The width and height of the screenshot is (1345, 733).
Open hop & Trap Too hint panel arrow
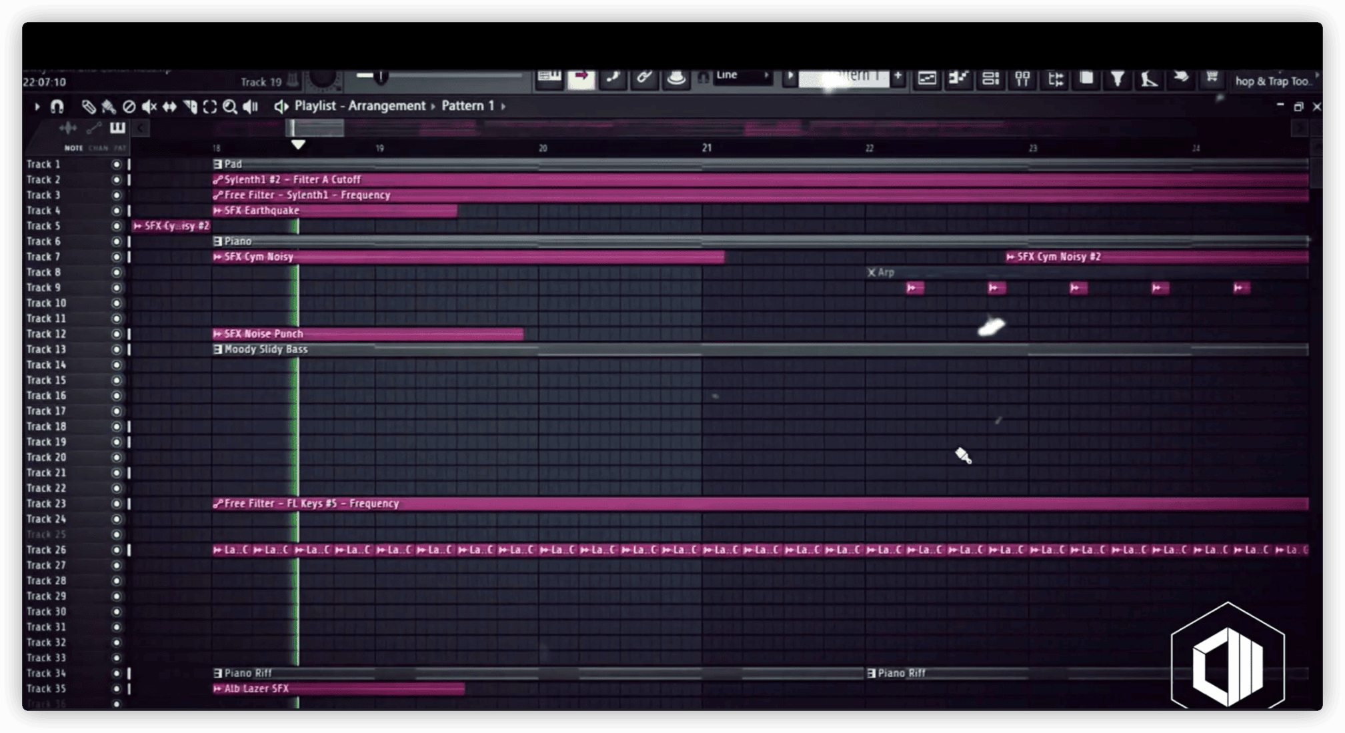coord(1316,75)
